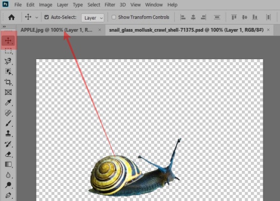Screen dimensions: 280x201
Task: Open the 3D menu
Action: click(x=123, y=4)
